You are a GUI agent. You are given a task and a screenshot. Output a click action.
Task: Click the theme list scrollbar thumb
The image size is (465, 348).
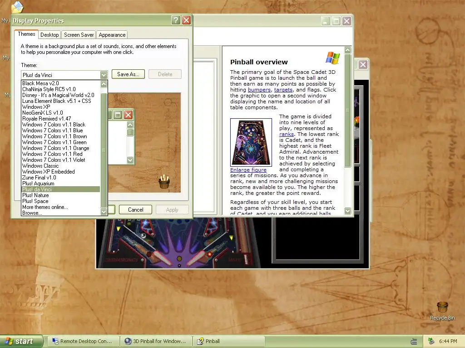pos(104,150)
